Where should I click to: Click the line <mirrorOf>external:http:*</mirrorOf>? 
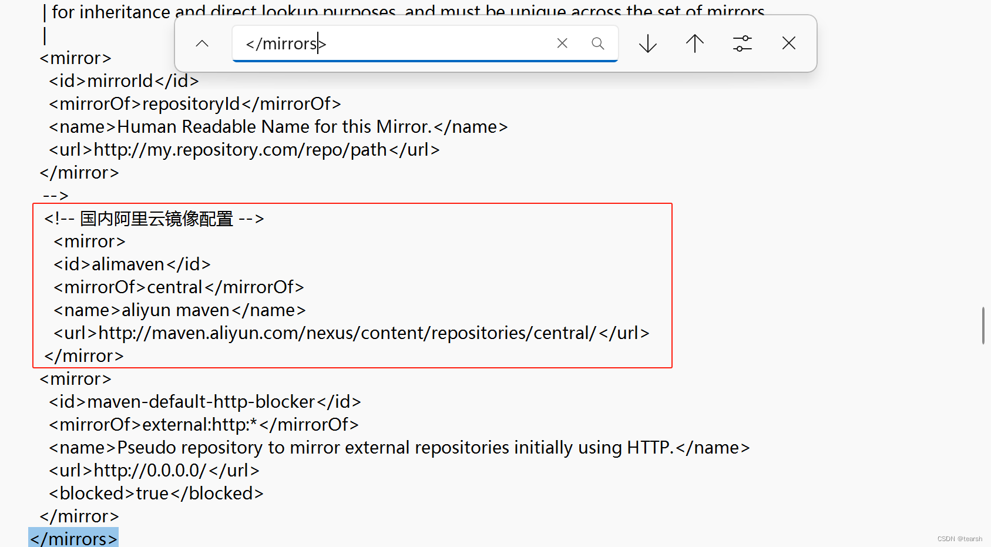click(x=204, y=425)
